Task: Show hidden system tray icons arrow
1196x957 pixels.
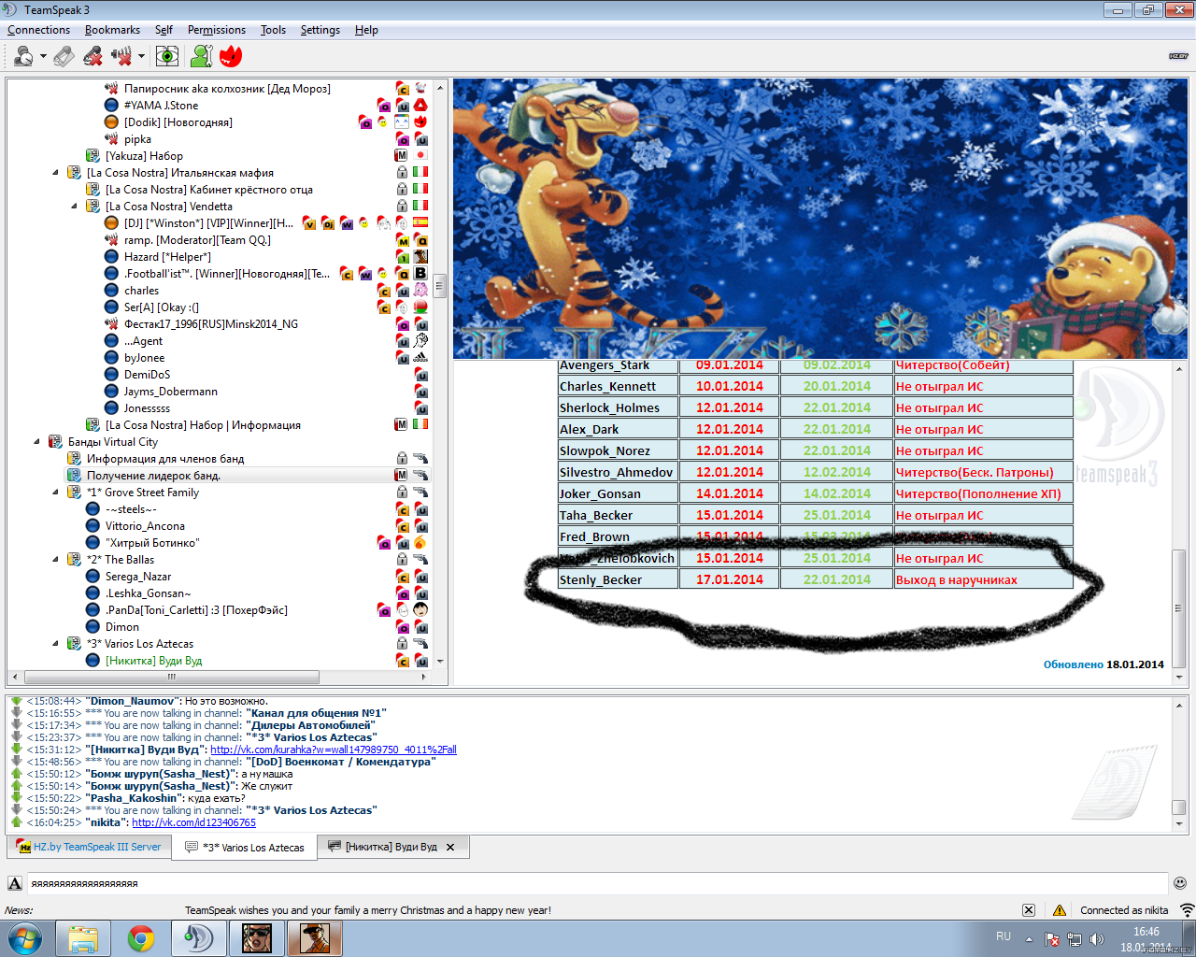Action: (1029, 939)
